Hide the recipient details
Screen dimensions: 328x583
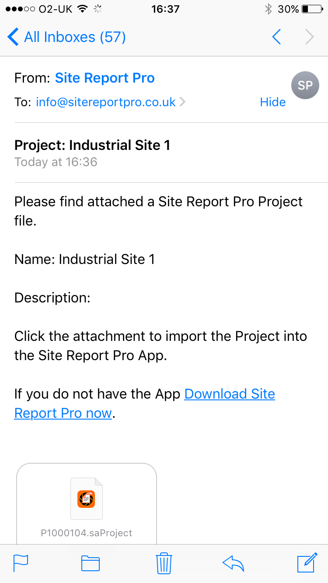click(273, 102)
